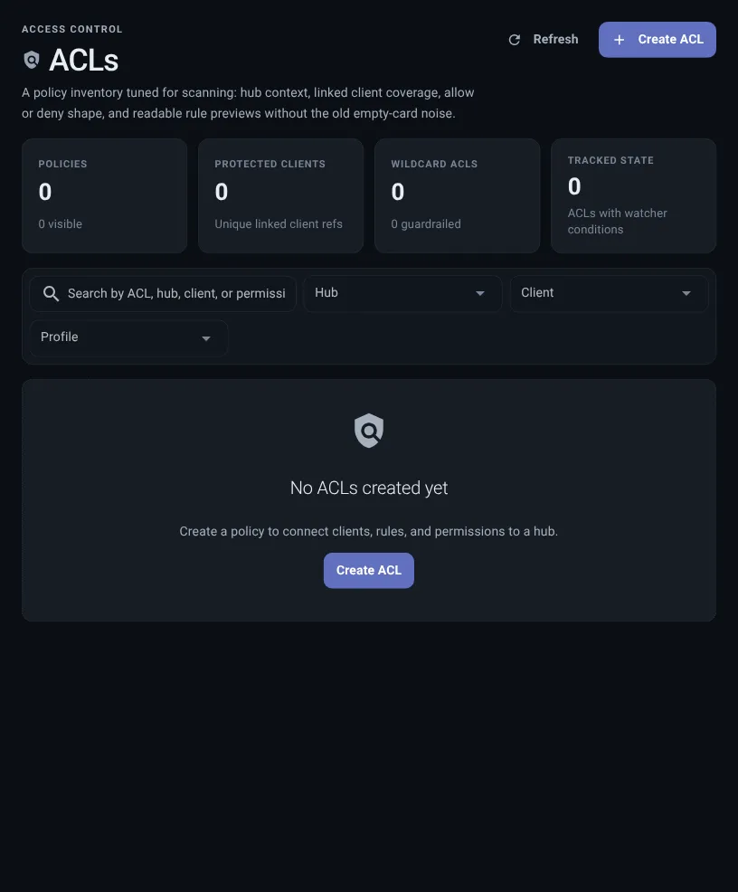Click the Refresh control in the header
Image resolution: width=738 pixels, height=892 pixels.
(x=544, y=39)
